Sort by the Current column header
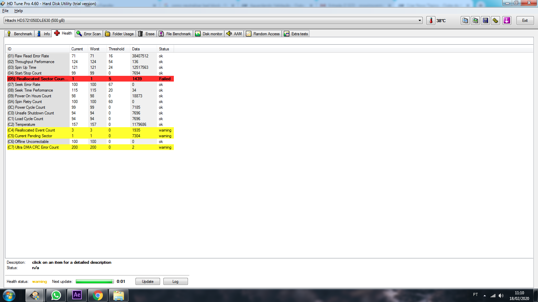The width and height of the screenshot is (538, 302). click(x=79, y=49)
